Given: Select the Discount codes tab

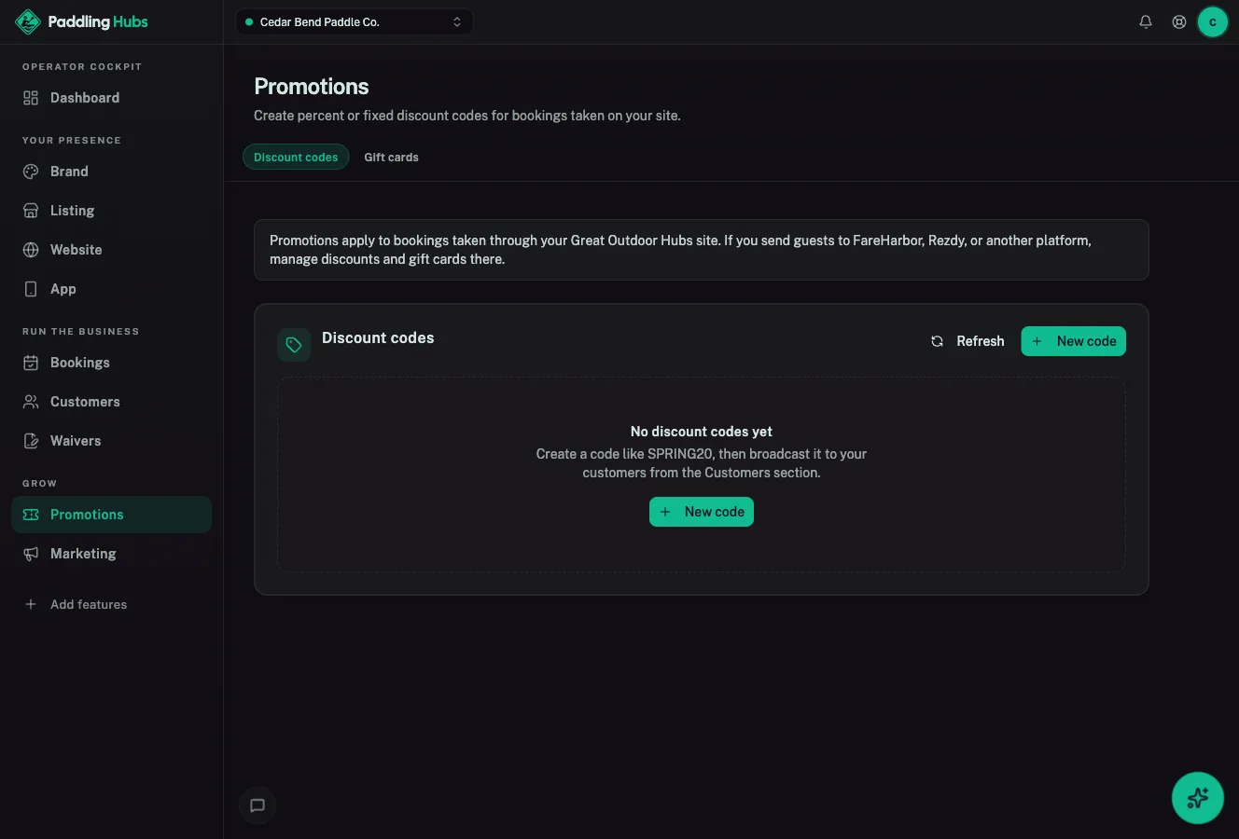Looking at the screenshot, I should coord(296,157).
